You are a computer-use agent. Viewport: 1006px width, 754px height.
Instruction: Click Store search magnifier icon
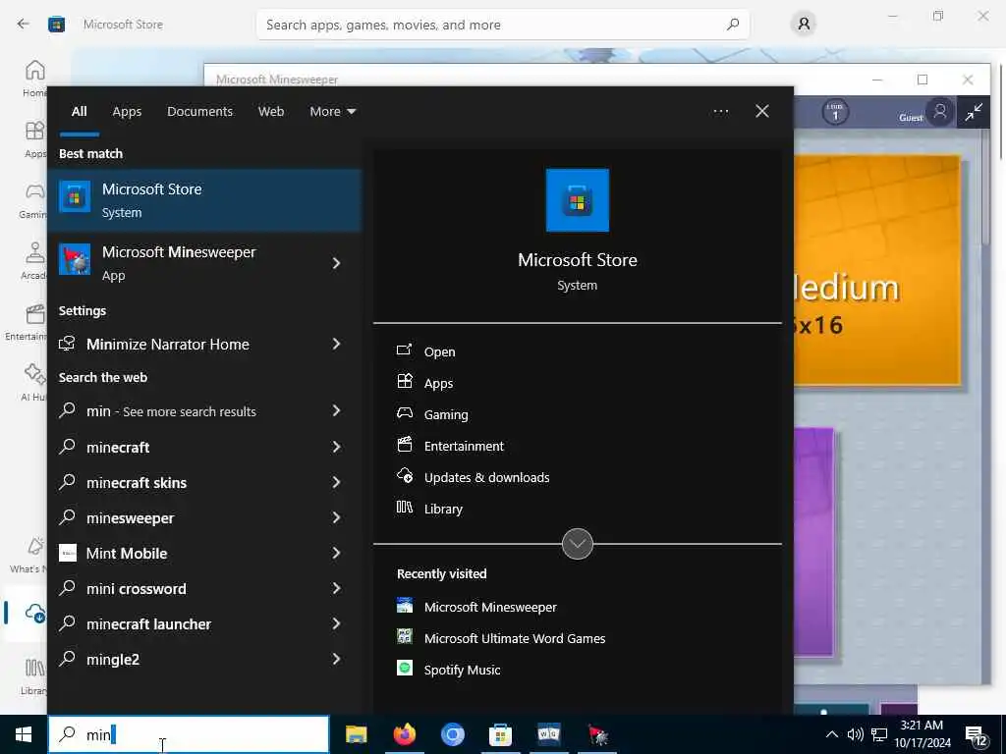click(x=733, y=25)
